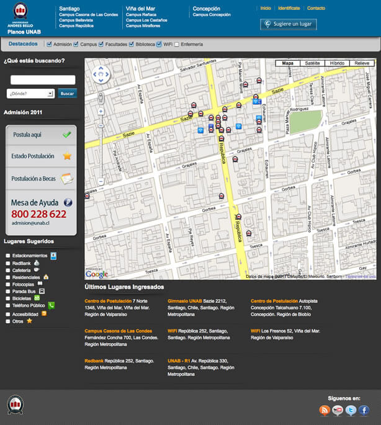The image size is (381, 425).
Task: Pick up the Street View pegman icon
Action: click(x=101, y=98)
